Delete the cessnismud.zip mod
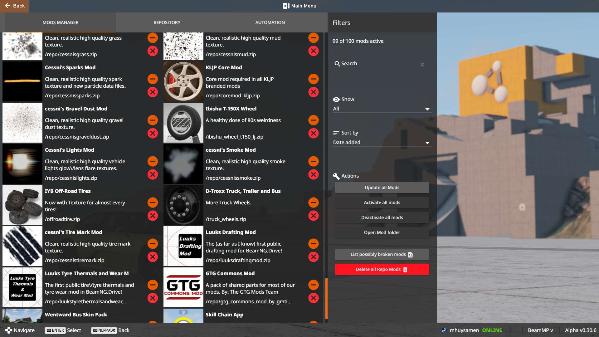Image resolution: width=599 pixels, height=337 pixels. (314, 51)
